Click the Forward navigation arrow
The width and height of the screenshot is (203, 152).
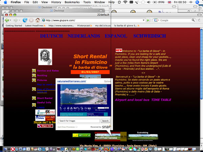(16, 20)
